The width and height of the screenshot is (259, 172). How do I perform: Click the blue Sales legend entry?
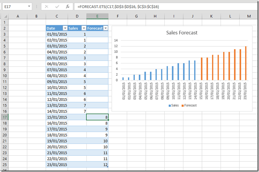coord(174,105)
